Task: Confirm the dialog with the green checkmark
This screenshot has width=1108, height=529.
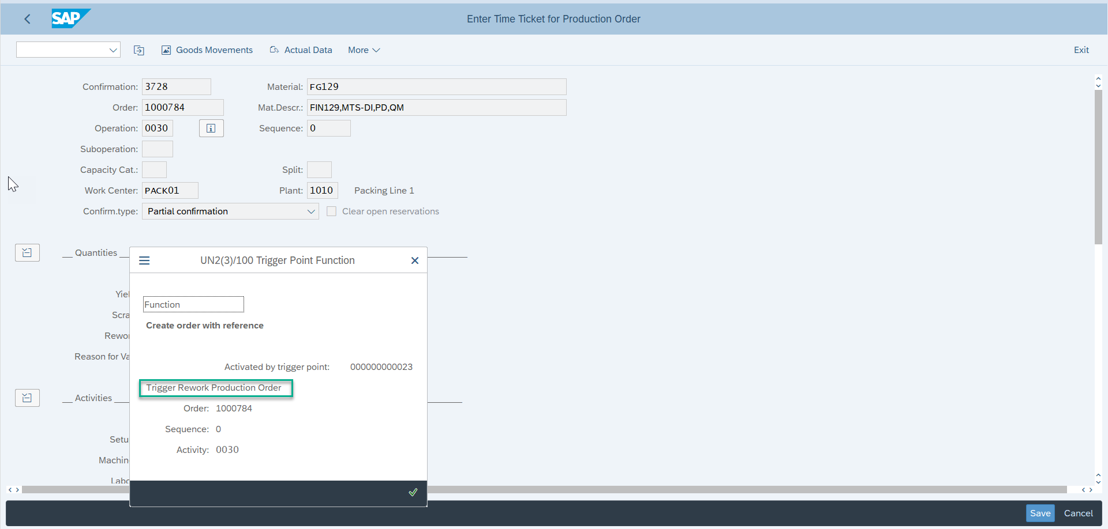Action: tap(413, 492)
